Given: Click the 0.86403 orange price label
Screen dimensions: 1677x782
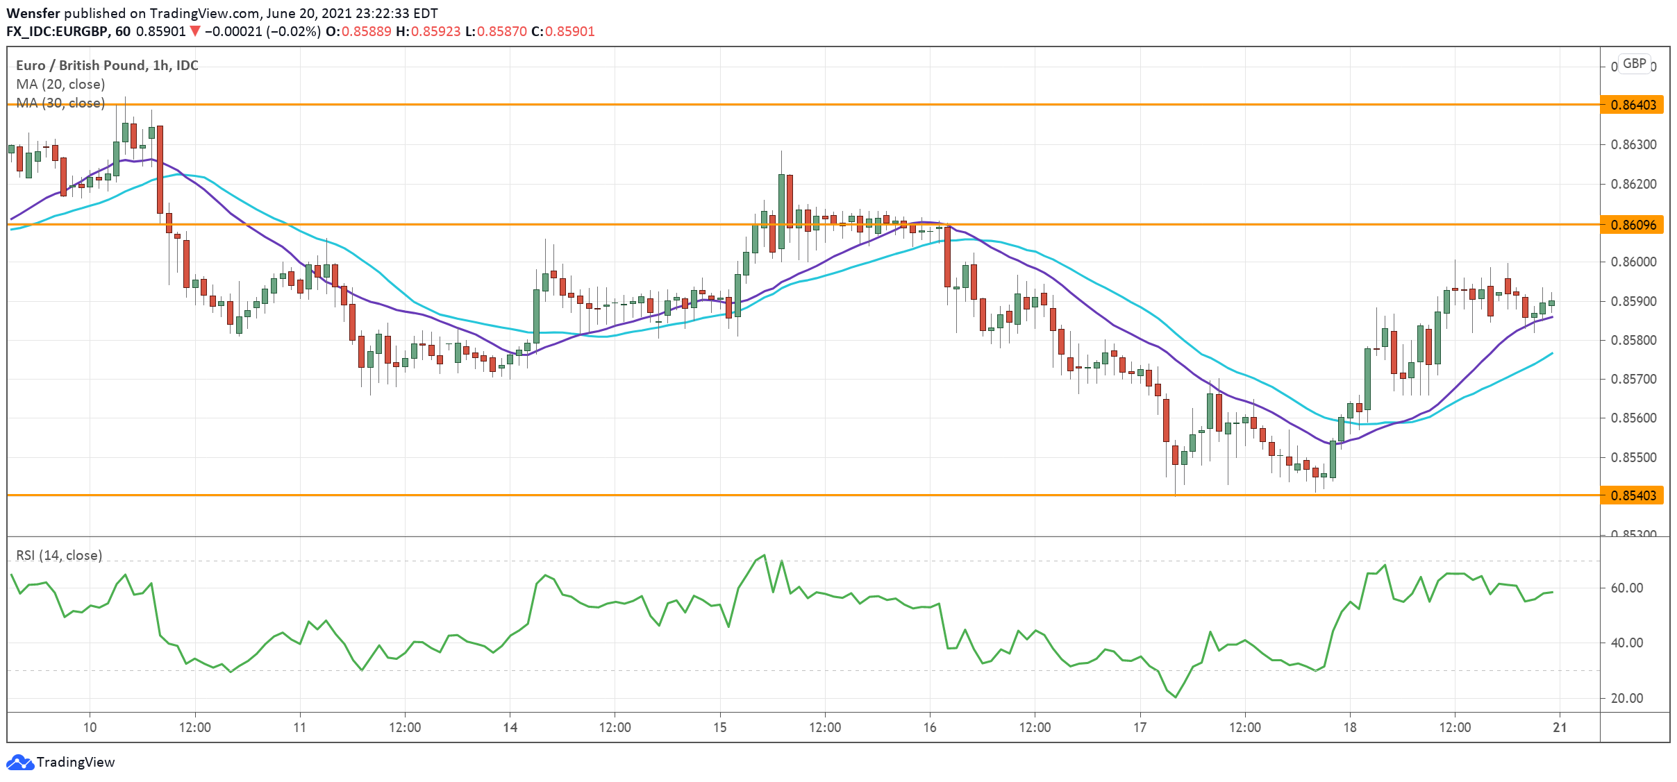Looking at the screenshot, I should click(x=1633, y=105).
